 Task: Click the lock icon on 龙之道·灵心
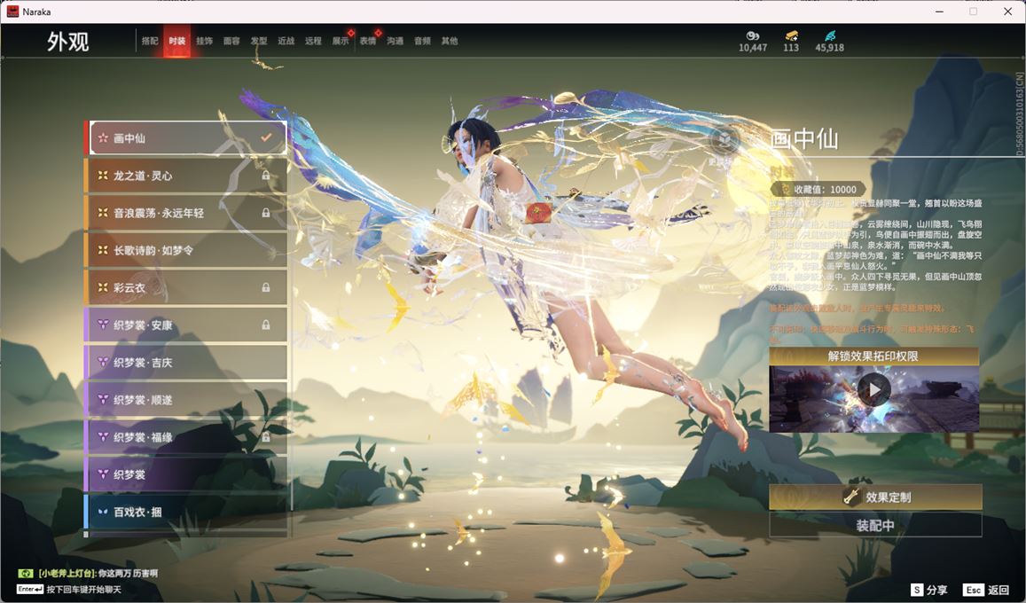266,176
